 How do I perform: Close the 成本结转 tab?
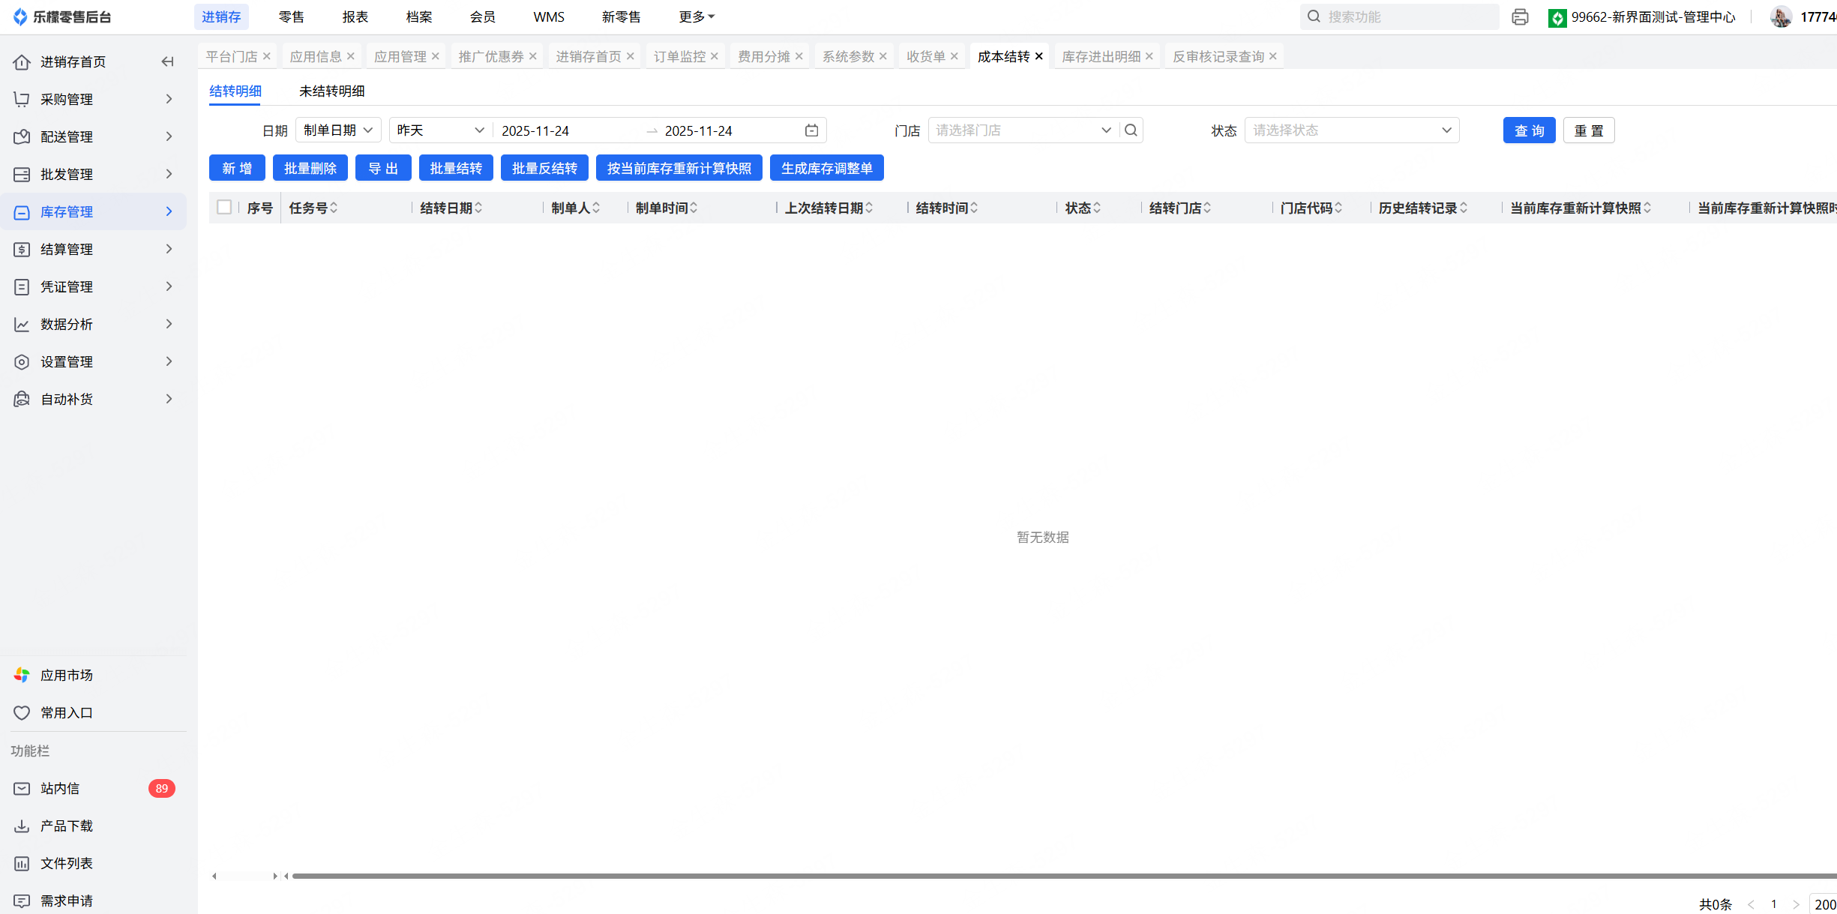(1039, 56)
